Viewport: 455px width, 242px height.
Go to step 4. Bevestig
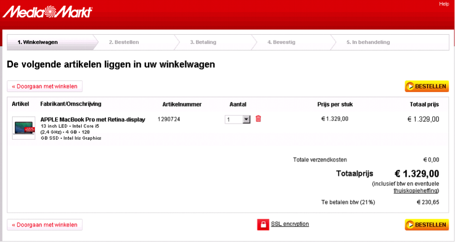click(x=281, y=42)
